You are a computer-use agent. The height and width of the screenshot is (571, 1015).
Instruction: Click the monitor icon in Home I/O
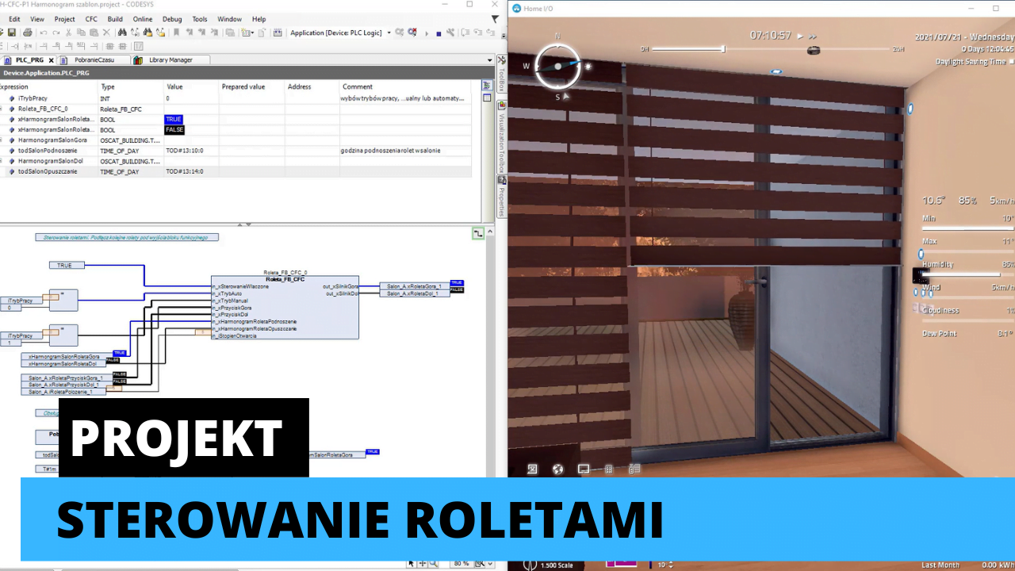pos(584,469)
